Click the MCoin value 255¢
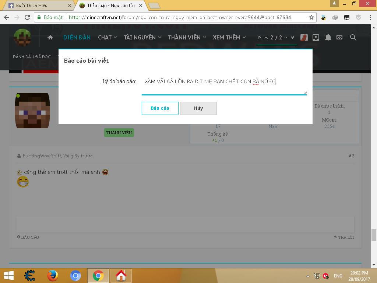 [329, 126]
